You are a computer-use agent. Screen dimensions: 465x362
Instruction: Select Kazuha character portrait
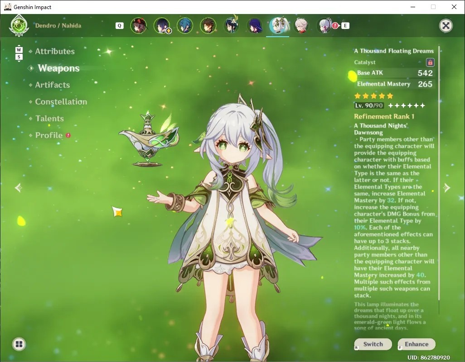pos(301,26)
